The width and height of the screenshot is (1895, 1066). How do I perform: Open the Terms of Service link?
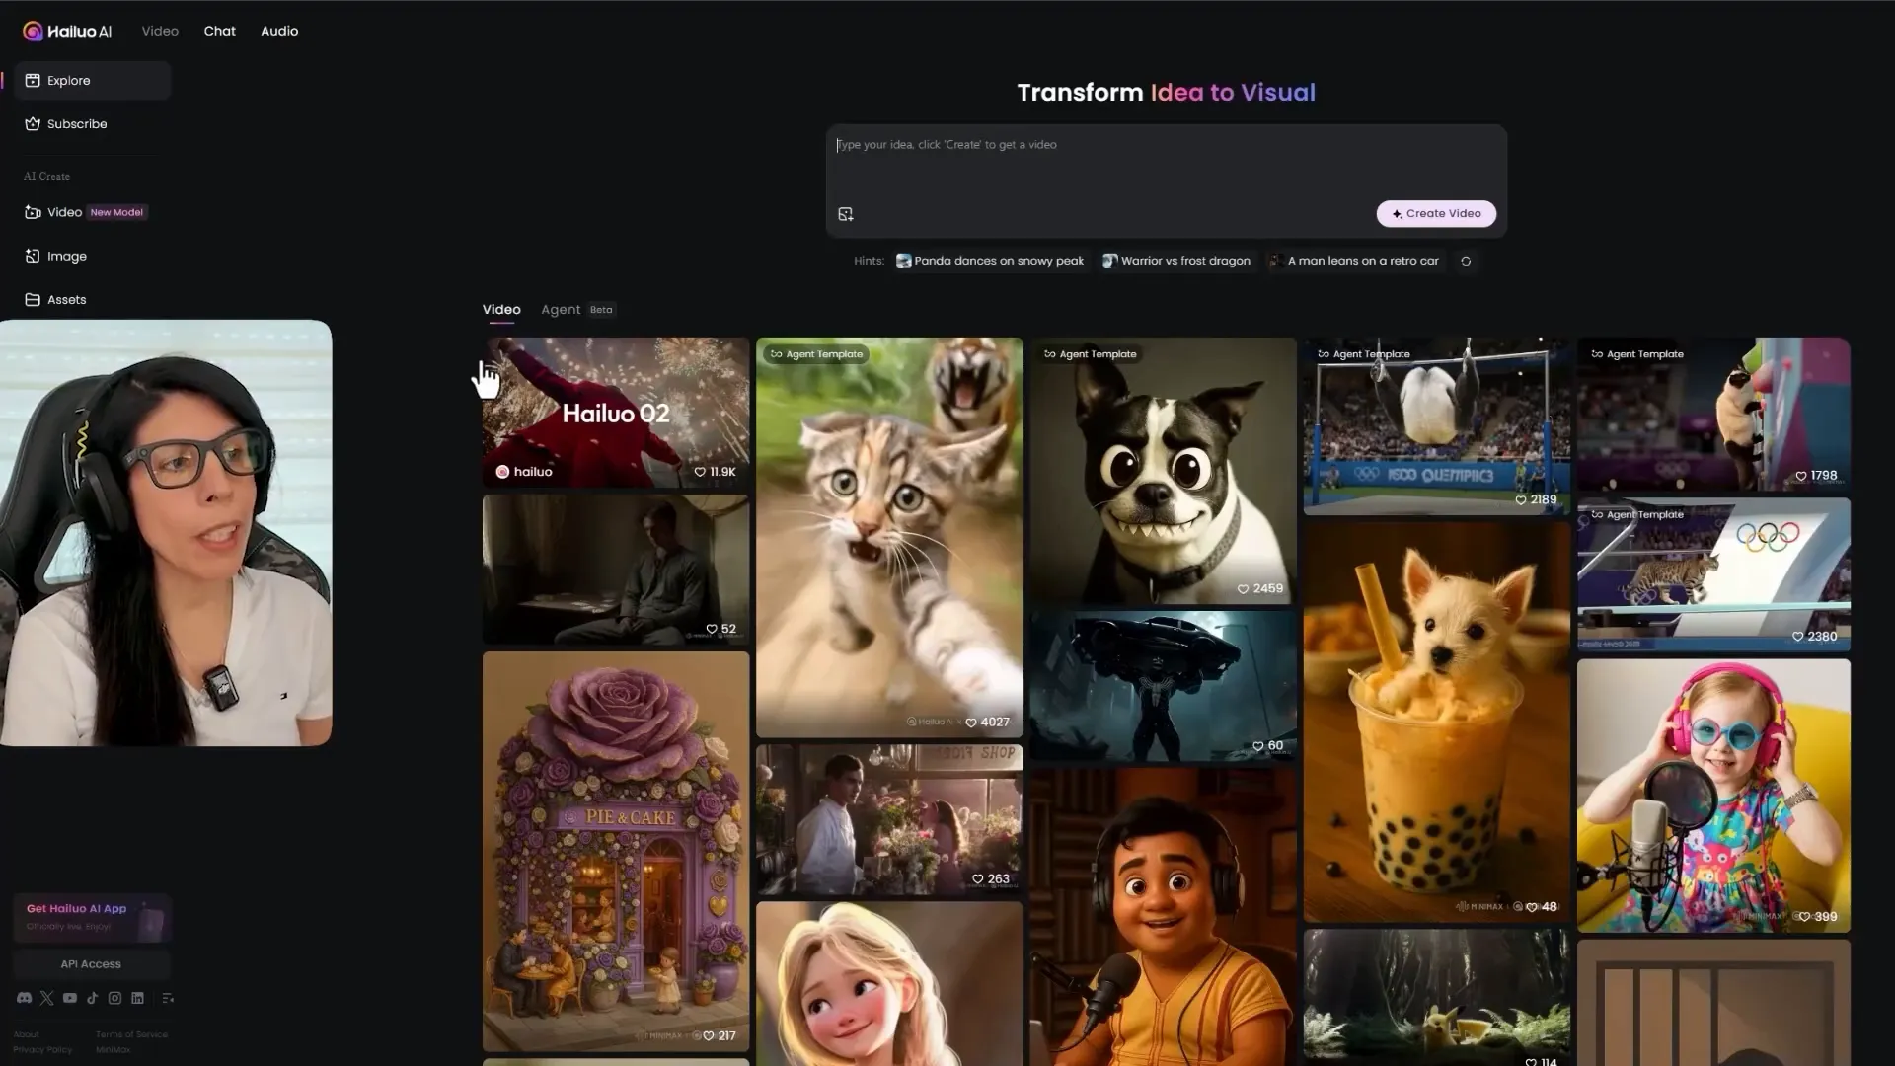(x=131, y=1034)
